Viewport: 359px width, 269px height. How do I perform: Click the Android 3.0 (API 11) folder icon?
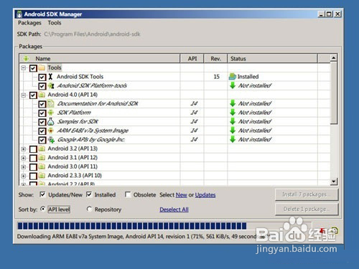pos(42,166)
